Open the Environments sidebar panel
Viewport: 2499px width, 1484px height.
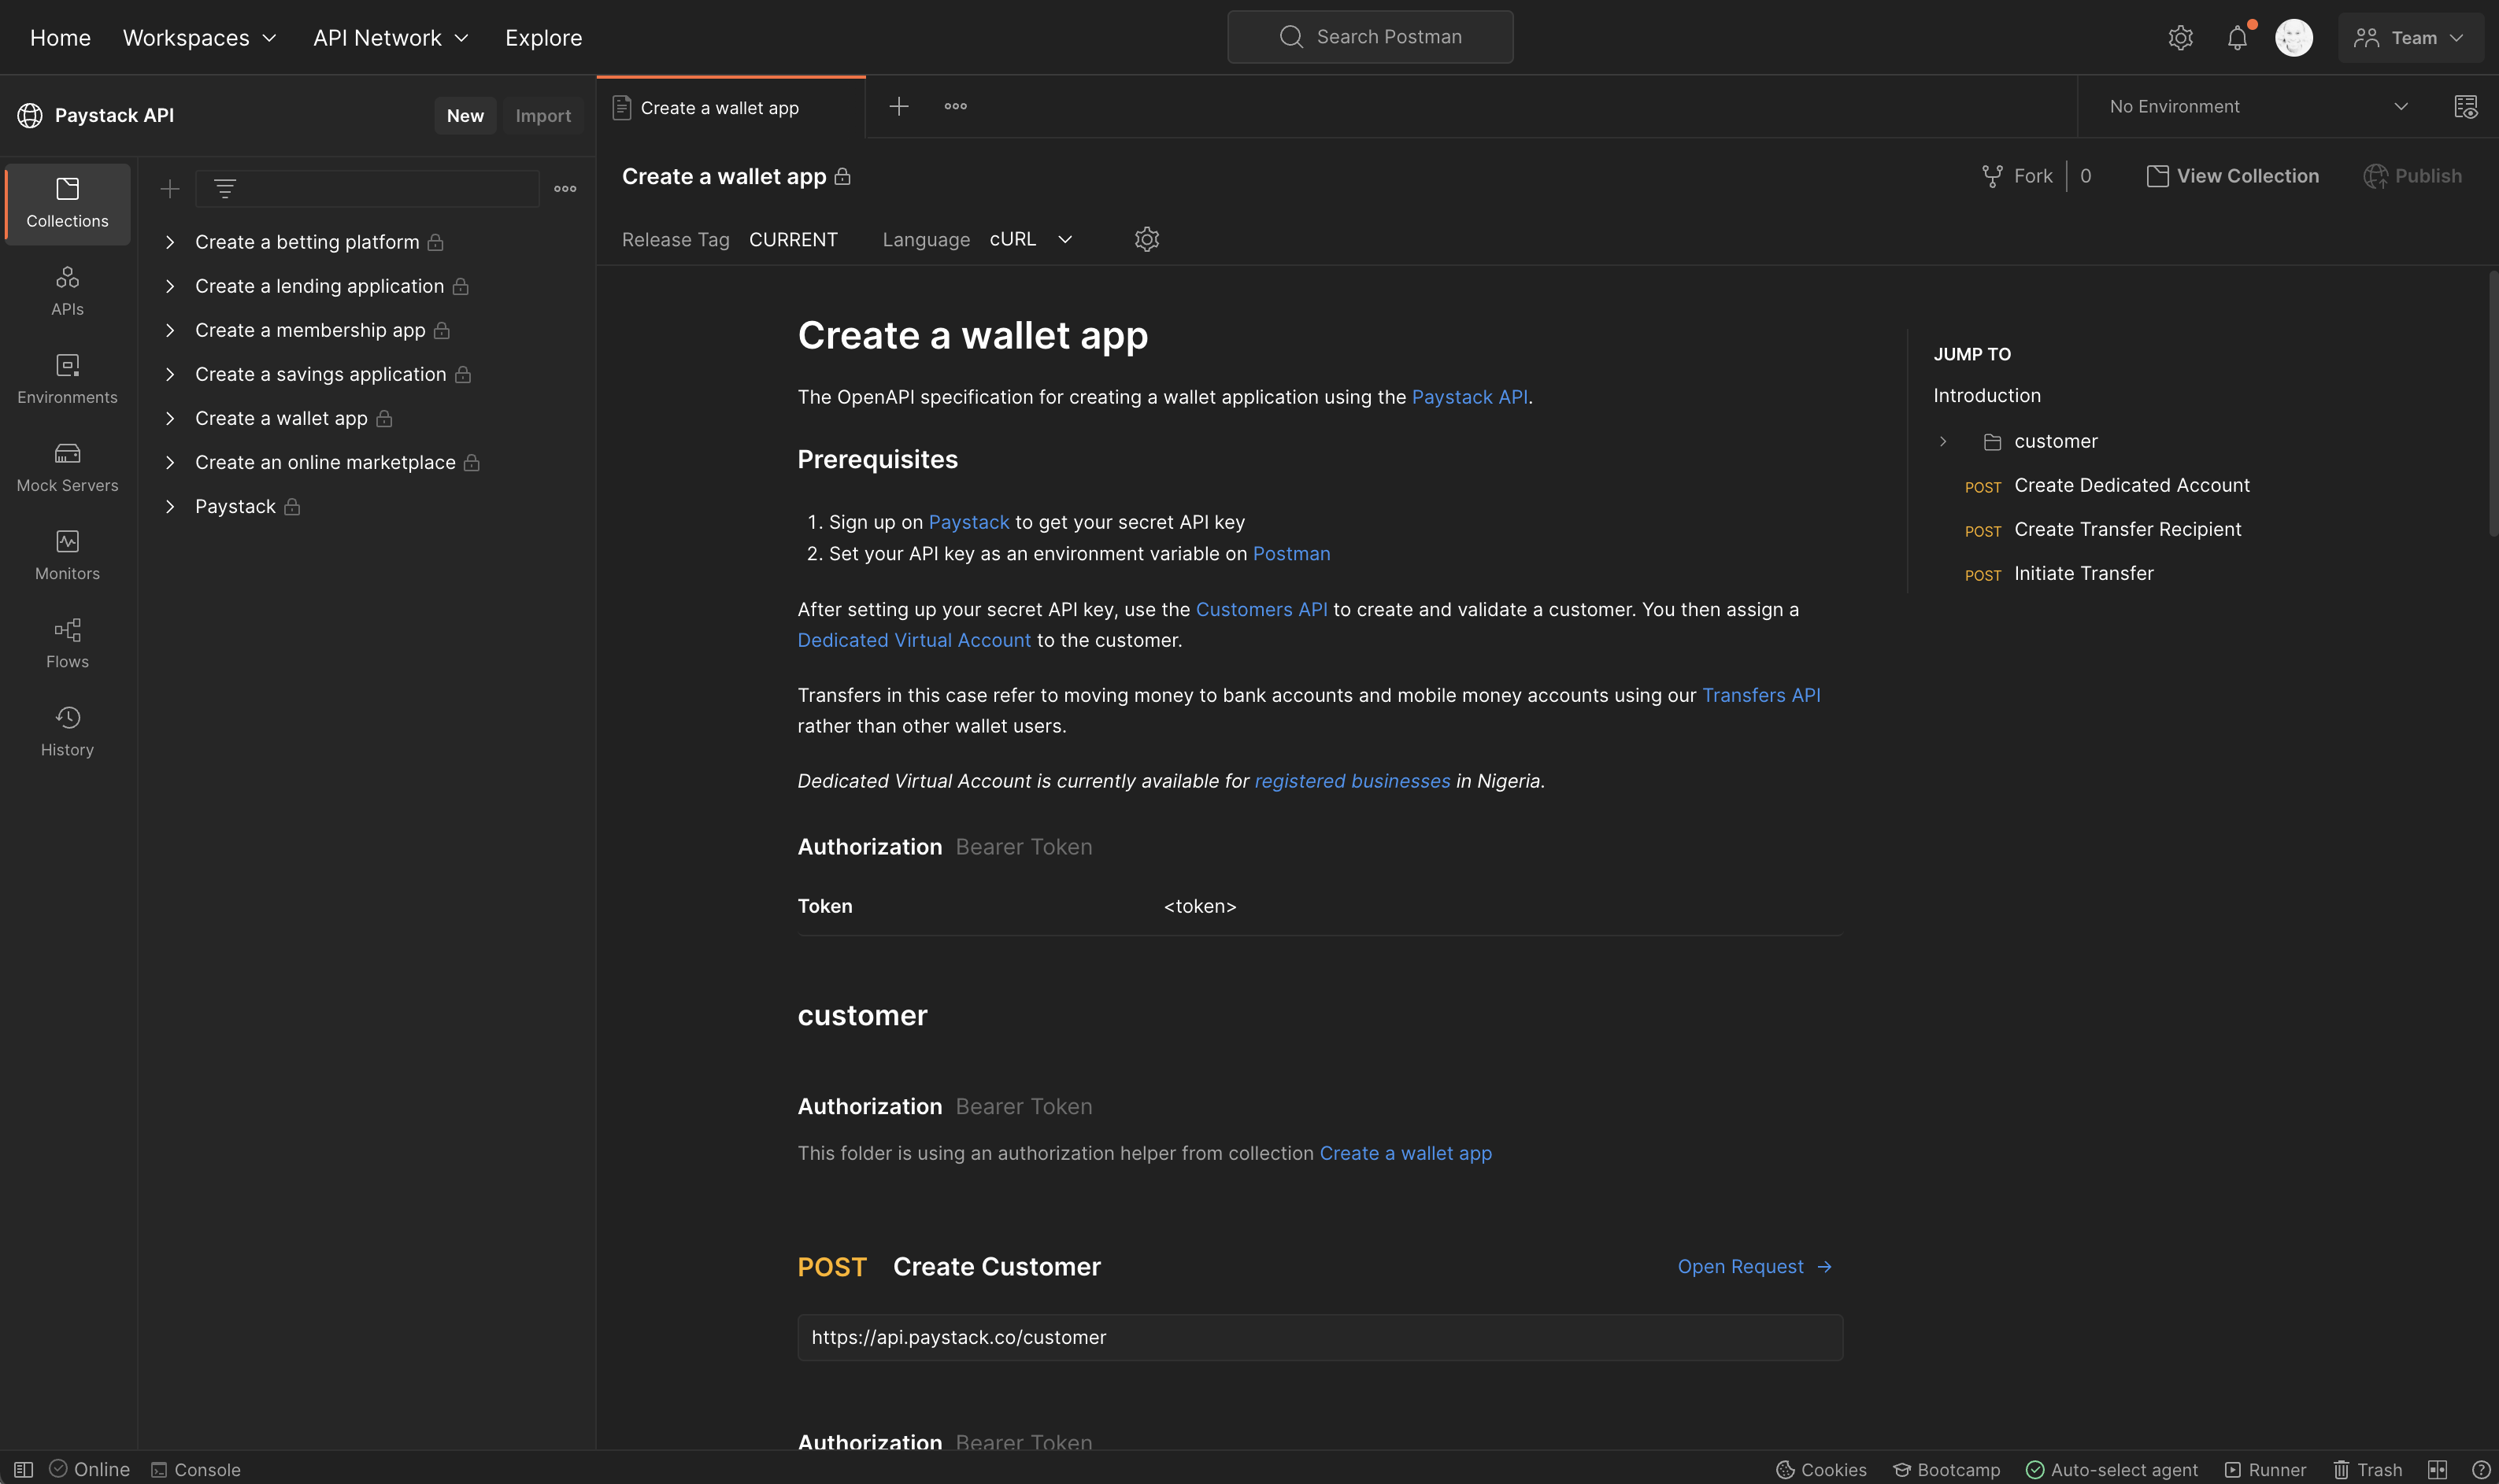(67, 379)
